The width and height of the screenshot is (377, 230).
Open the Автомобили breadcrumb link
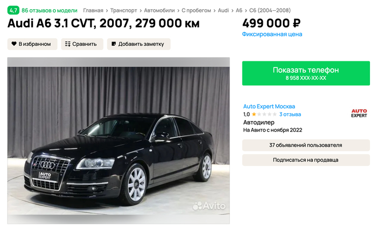pyautogui.click(x=159, y=10)
